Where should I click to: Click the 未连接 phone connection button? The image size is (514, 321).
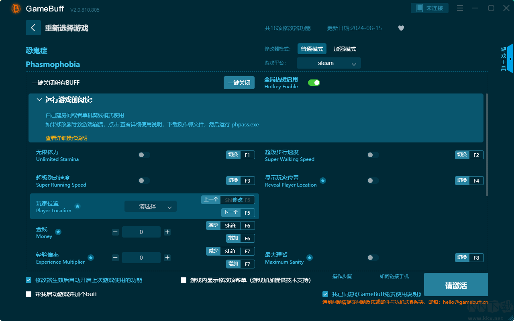tap(429, 8)
